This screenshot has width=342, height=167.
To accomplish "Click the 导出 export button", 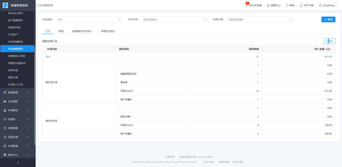I will tap(329, 41).
